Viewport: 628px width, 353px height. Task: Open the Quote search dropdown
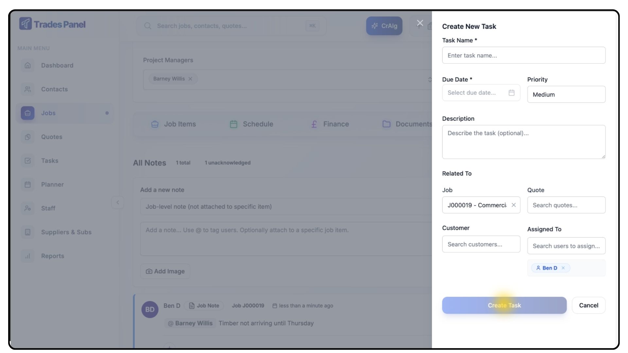click(566, 205)
